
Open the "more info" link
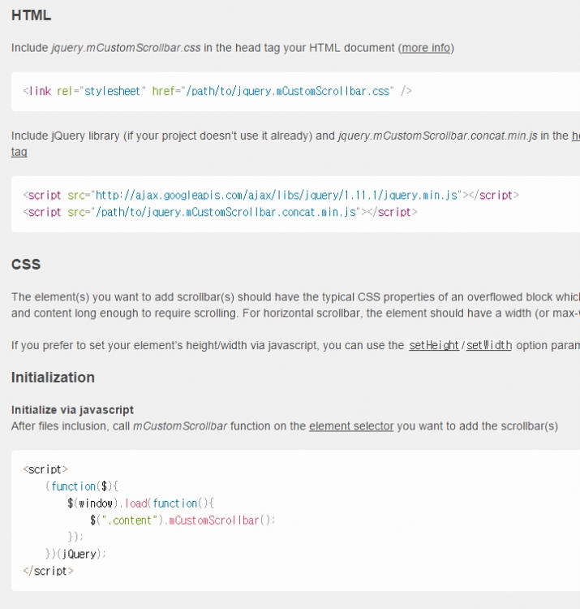(x=426, y=48)
